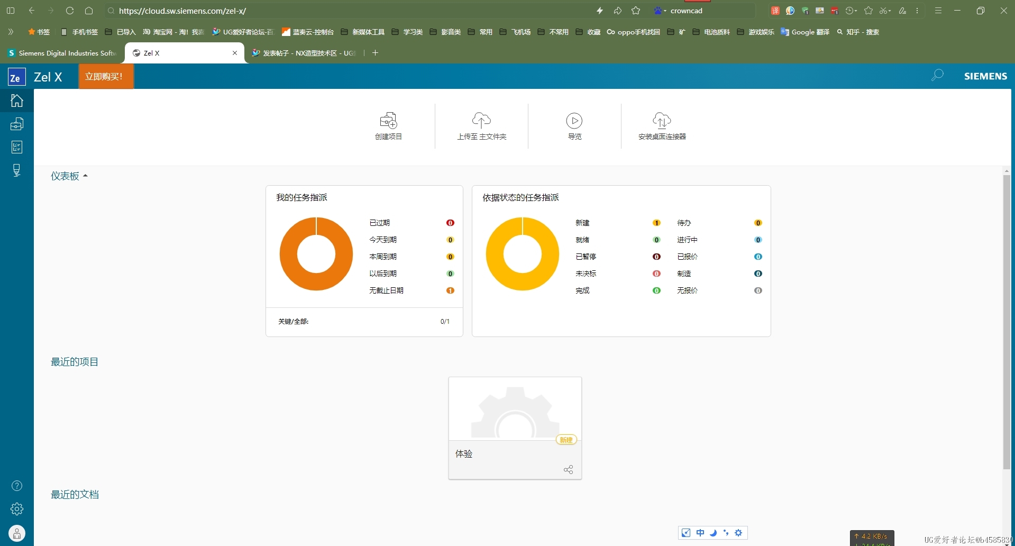Open the search magnifier in header

pyautogui.click(x=937, y=76)
